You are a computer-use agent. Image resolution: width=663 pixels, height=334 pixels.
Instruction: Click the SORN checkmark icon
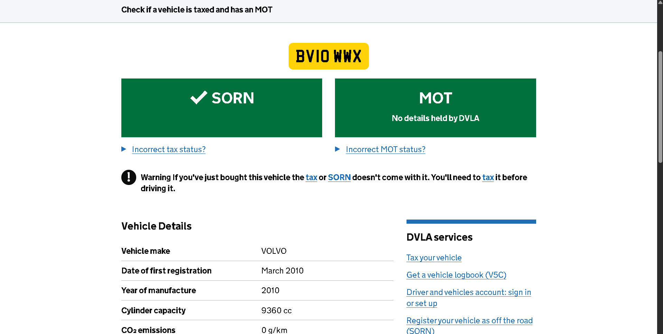[x=199, y=98]
